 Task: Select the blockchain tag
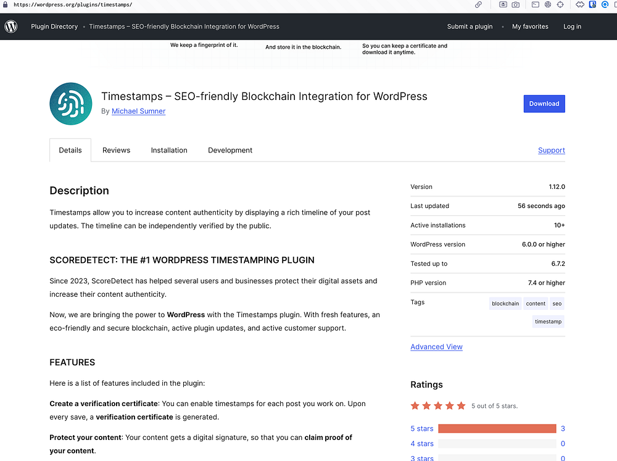pyautogui.click(x=505, y=304)
